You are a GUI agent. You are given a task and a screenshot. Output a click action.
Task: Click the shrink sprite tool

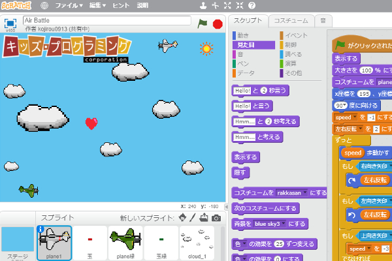[239, 5]
